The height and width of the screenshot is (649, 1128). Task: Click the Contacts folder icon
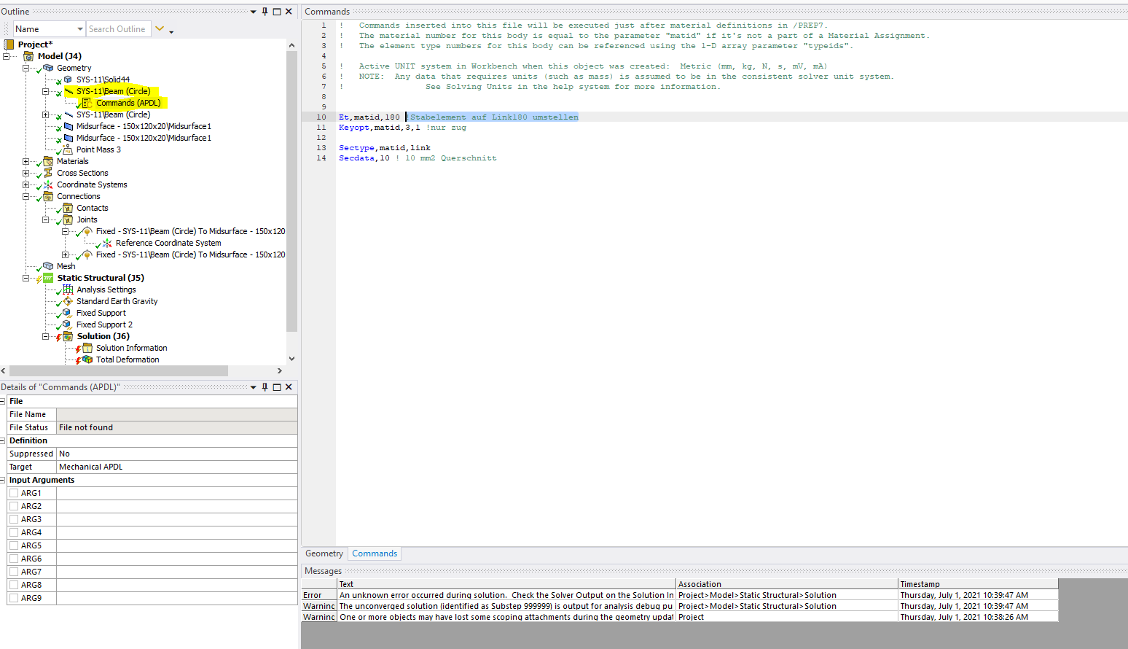[x=68, y=208]
